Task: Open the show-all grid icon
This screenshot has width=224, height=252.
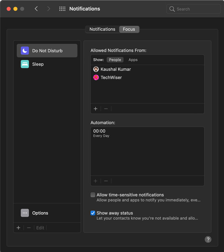Action: pos(62,9)
